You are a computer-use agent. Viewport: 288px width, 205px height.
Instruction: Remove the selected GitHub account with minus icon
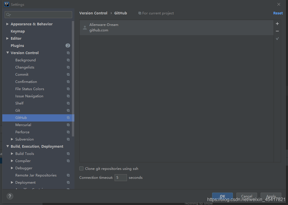coord(277,31)
